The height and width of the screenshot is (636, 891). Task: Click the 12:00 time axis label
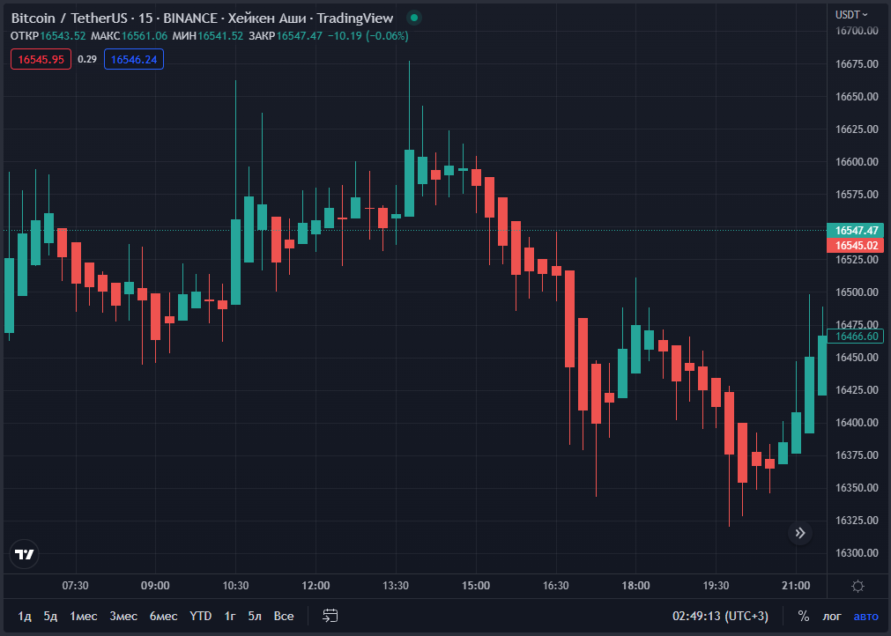pyautogui.click(x=316, y=586)
